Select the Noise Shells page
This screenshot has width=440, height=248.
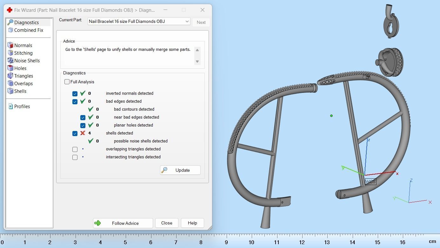27,61
